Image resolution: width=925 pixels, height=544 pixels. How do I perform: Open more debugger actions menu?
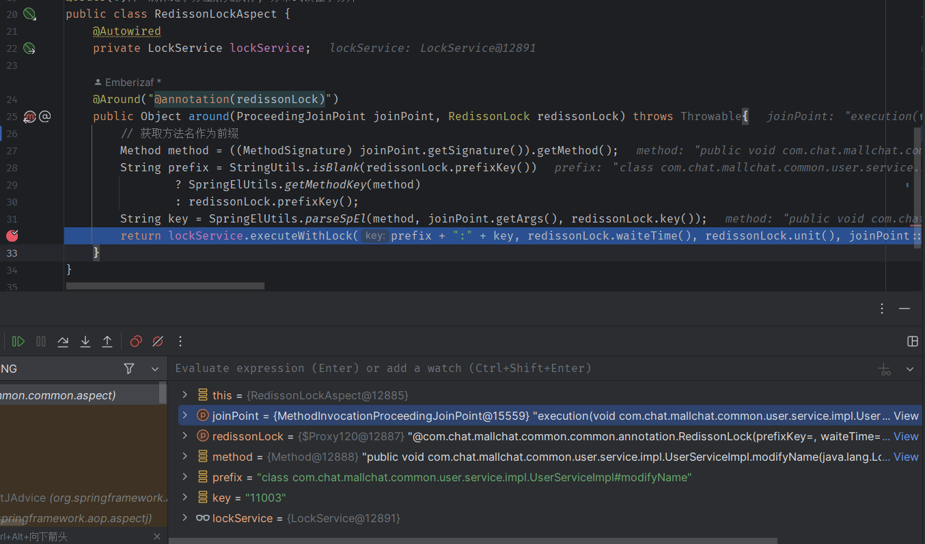(180, 341)
